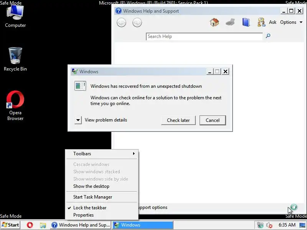
Task: Click the report icon in Windows dialog
Action: [x=80, y=85]
